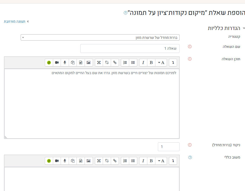Toggle extra toolbar buttons in general feedback editor
245x191 pixels.
coord(173,161)
